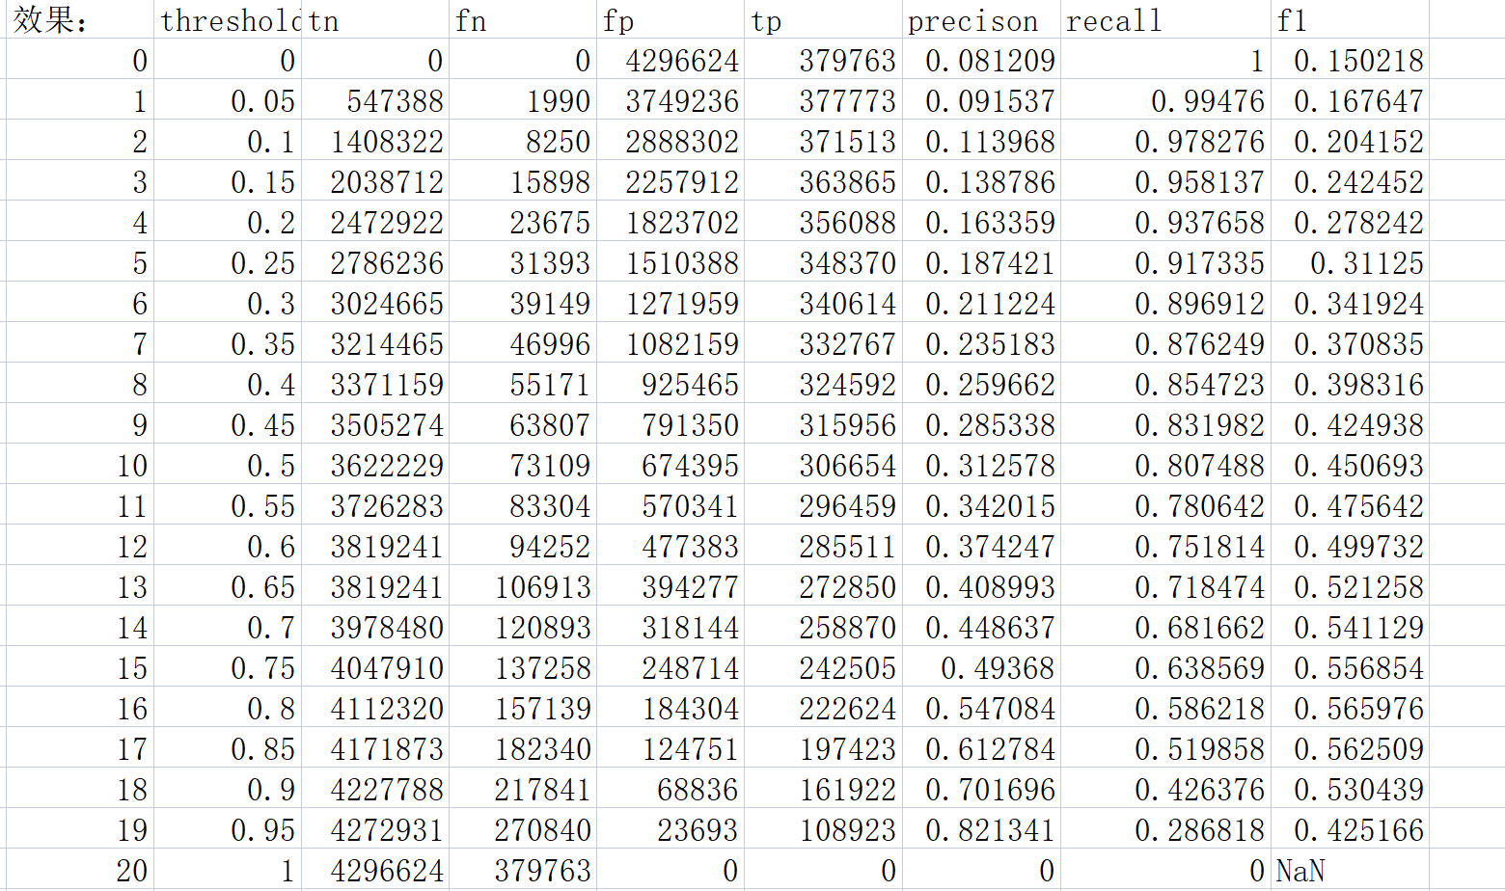Click threshold cell 0.85
Screen dimensions: 1505x891
point(228,748)
